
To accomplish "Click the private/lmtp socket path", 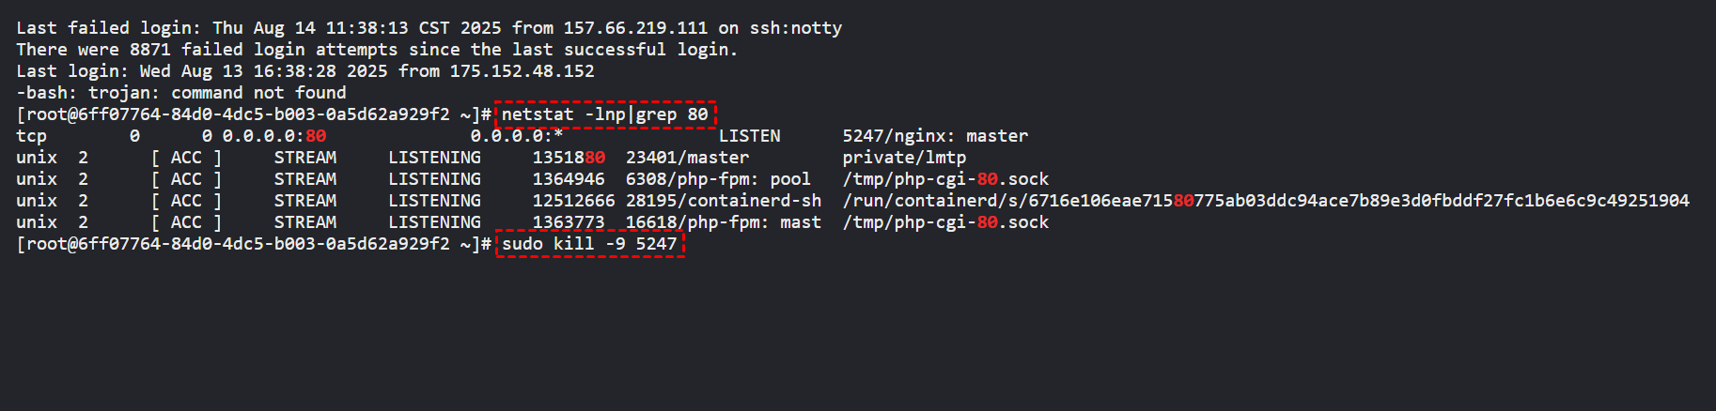I will coord(904,158).
